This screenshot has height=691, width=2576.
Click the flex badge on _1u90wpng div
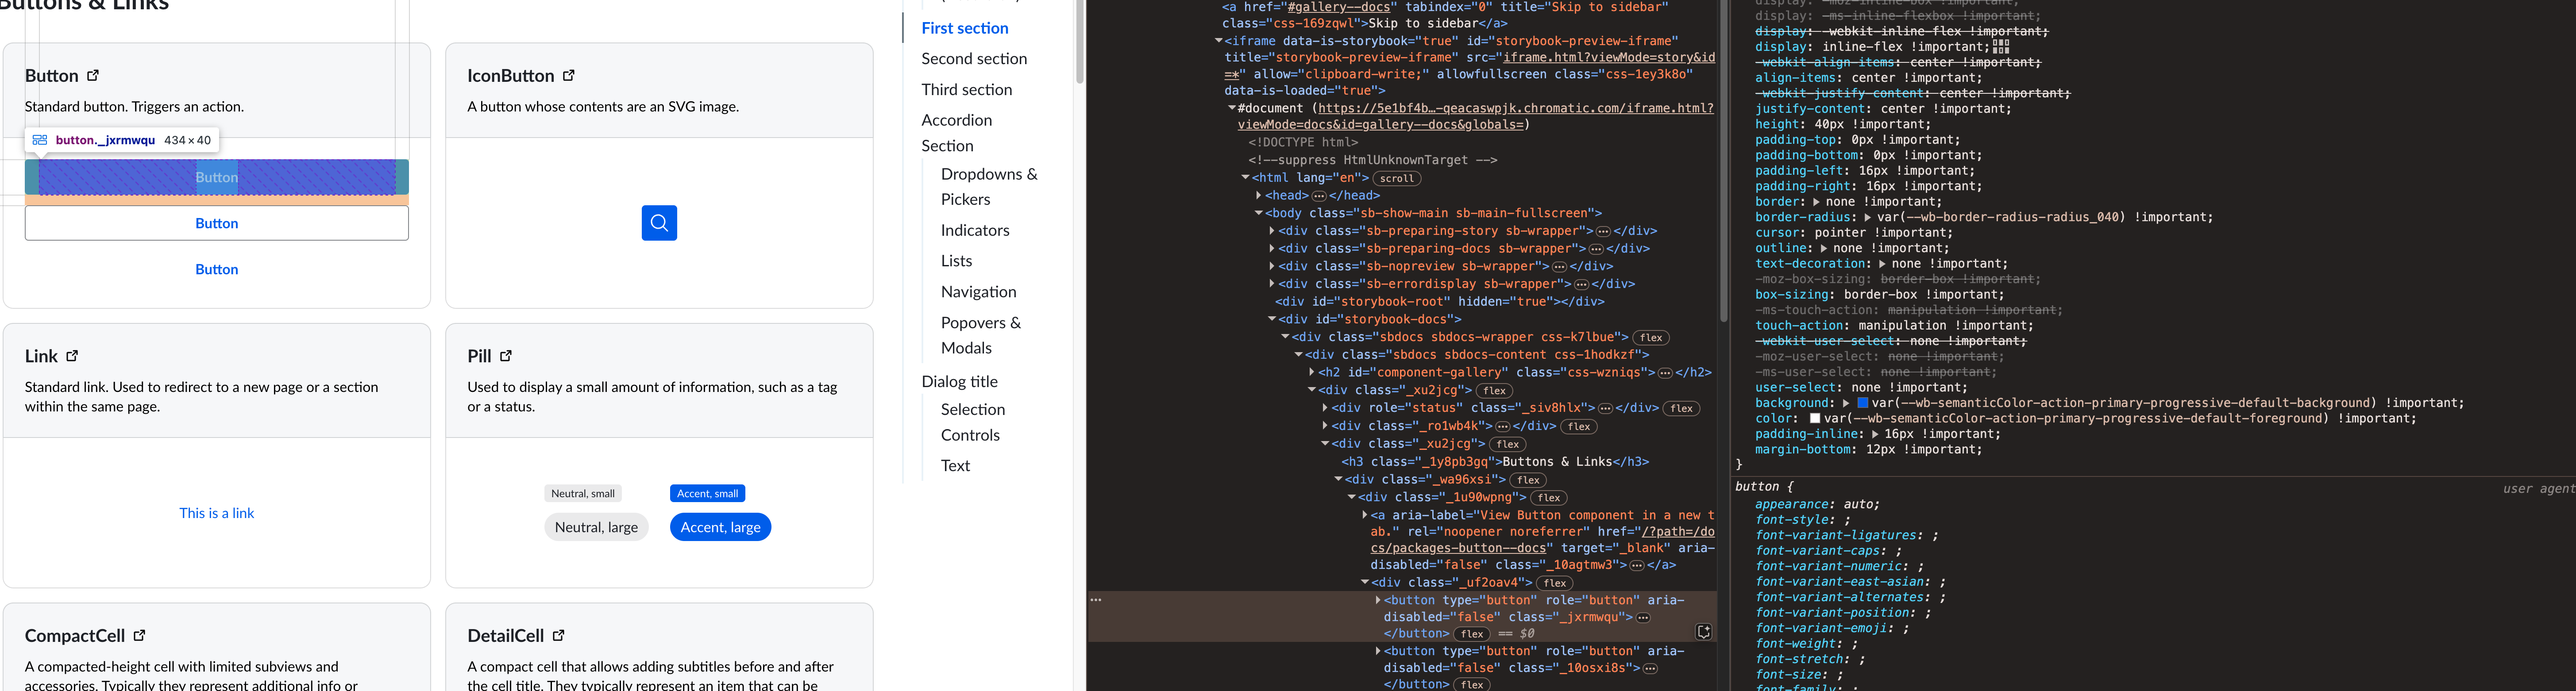click(x=1549, y=498)
